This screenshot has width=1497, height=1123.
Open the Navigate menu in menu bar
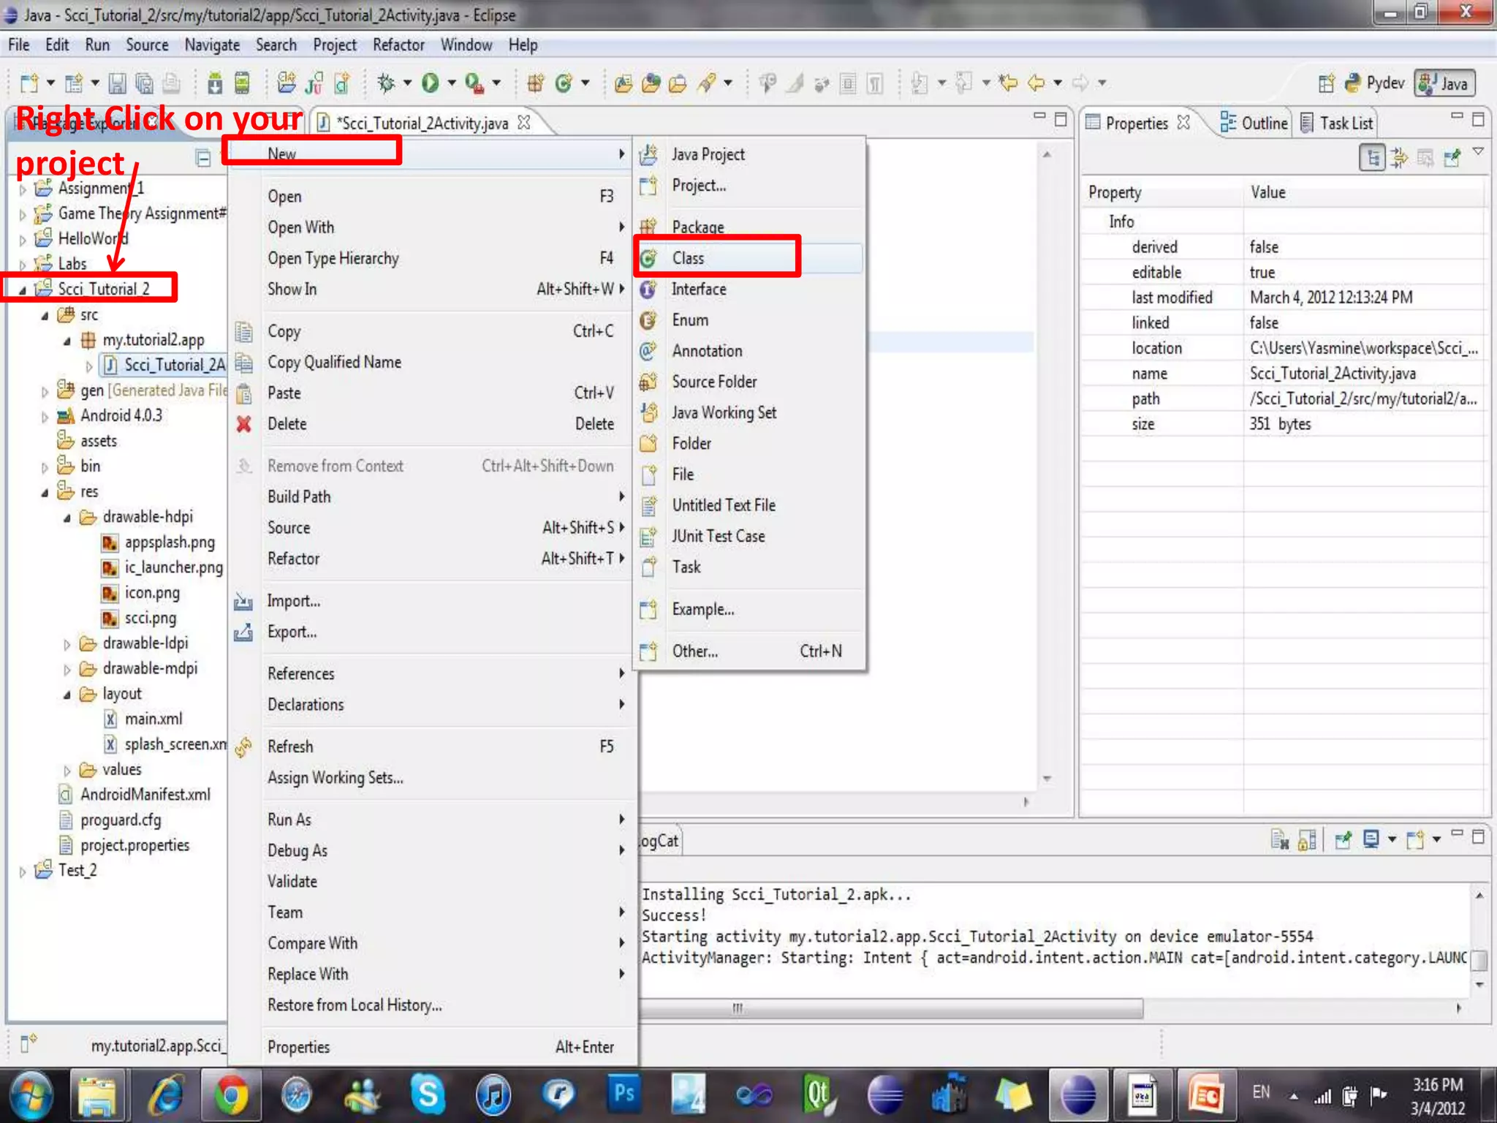pos(212,45)
